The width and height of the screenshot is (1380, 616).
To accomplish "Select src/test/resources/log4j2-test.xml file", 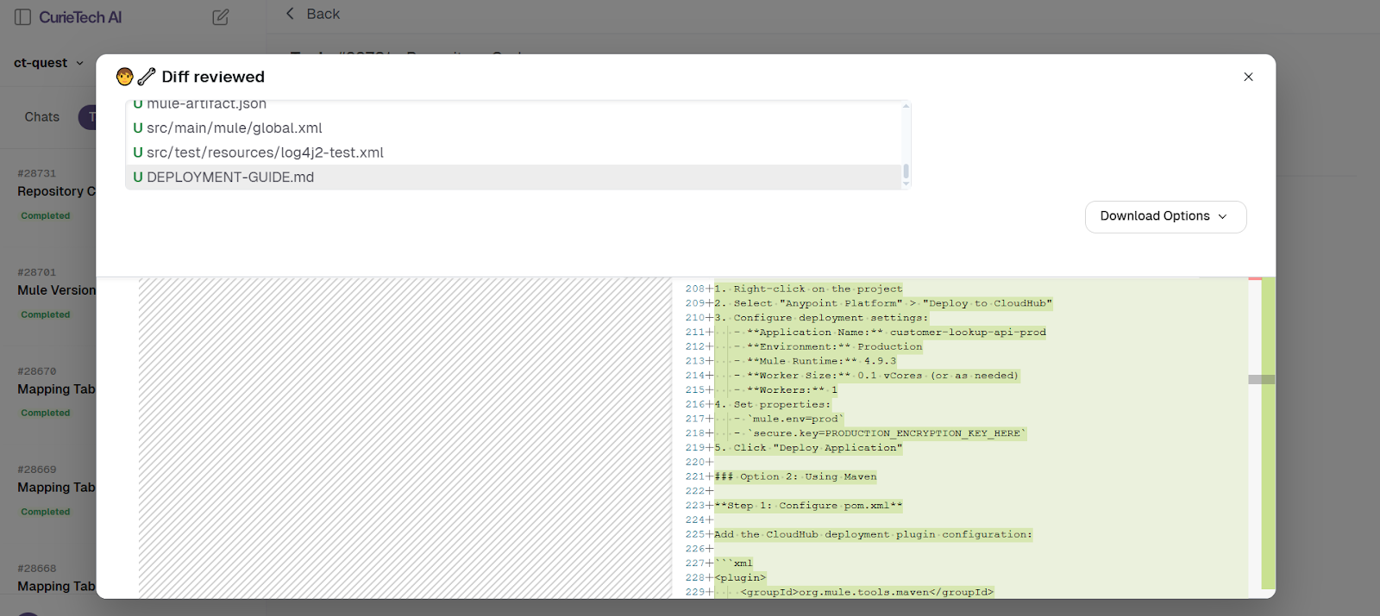I will 514,152.
